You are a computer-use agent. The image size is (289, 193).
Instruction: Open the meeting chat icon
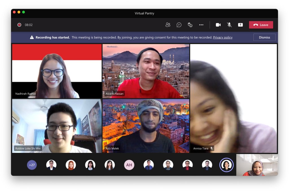tap(179, 25)
